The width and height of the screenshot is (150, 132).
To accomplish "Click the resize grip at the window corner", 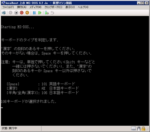I will coord(147,129).
